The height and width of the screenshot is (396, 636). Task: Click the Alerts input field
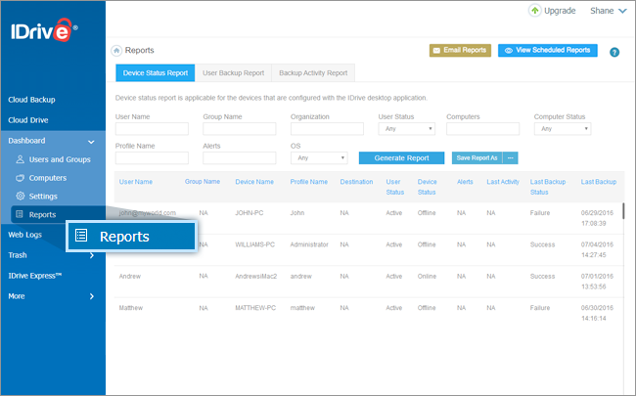point(240,158)
